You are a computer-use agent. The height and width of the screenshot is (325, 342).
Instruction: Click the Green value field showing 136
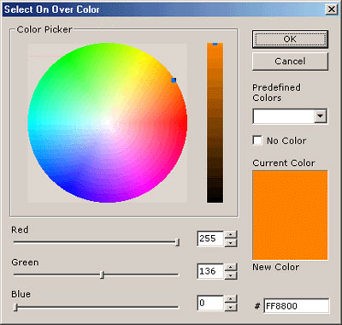point(210,271)
